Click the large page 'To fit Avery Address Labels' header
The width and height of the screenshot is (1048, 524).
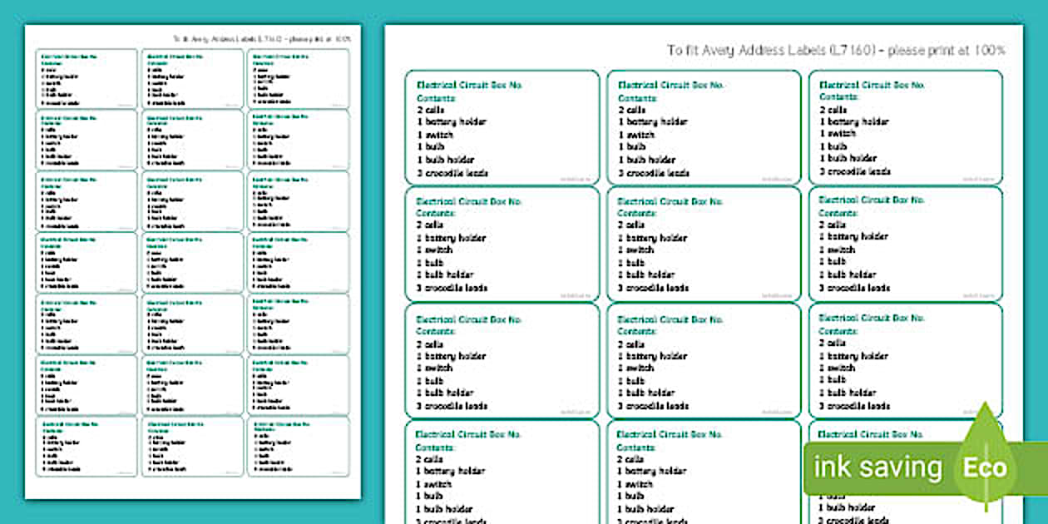pyautogui.click(x=835, y=50)
